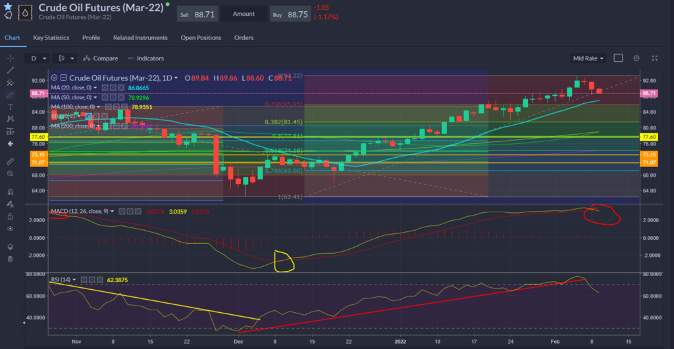Screen dimensions: 674x349
Task: Open chart settings gear icon
Action: coord(636,58)
